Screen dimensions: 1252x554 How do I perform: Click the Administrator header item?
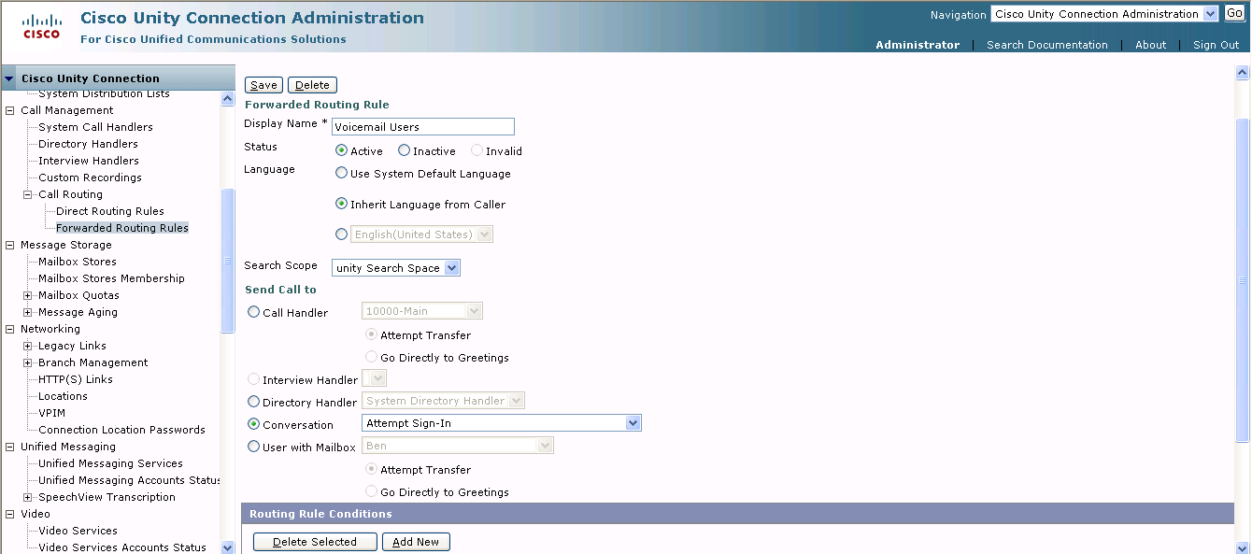click(918, 45)
